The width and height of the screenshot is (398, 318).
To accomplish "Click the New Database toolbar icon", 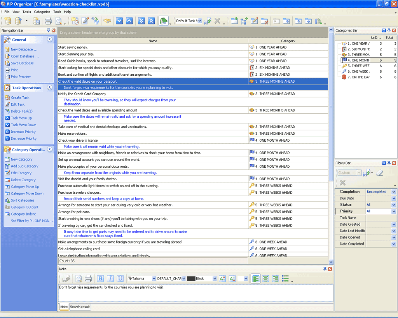I will click(x=8, y=21).
